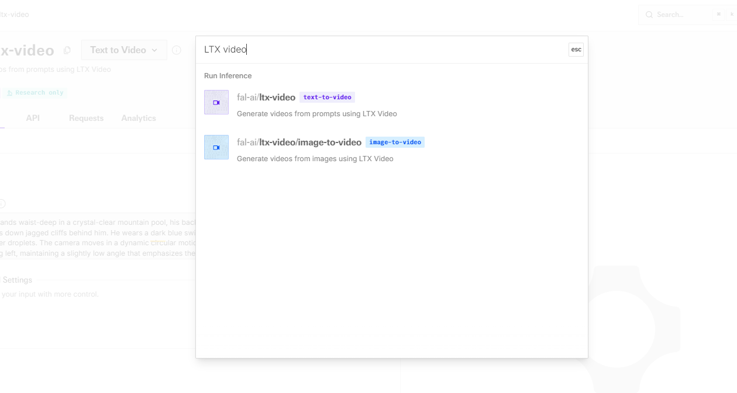Click the copy icon beside the model name
The image size is (737, 393).
click(67, 50)
